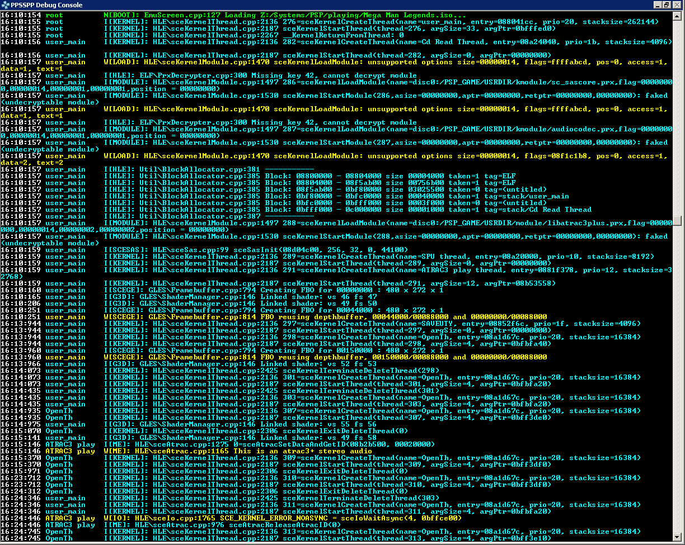Click the Mega Man Legends.iso loading line
Viewport: 685px width, 545px height.
(280, 15)
